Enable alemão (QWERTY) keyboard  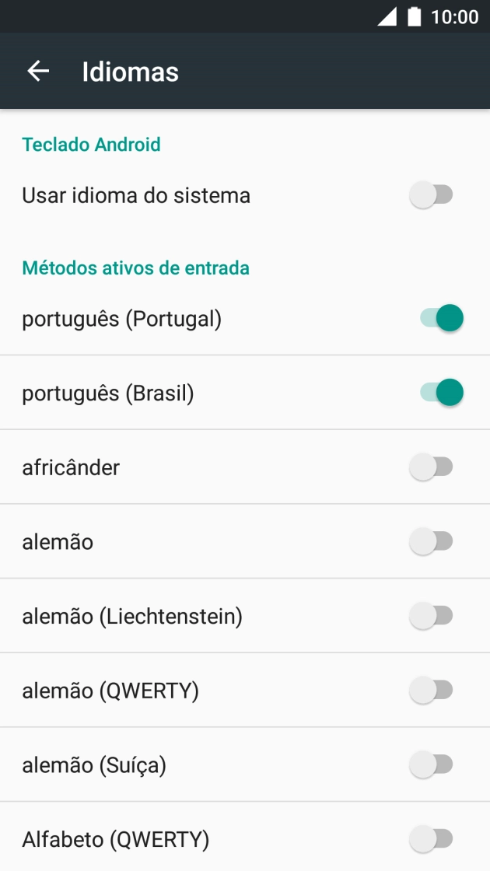(433, 690)
